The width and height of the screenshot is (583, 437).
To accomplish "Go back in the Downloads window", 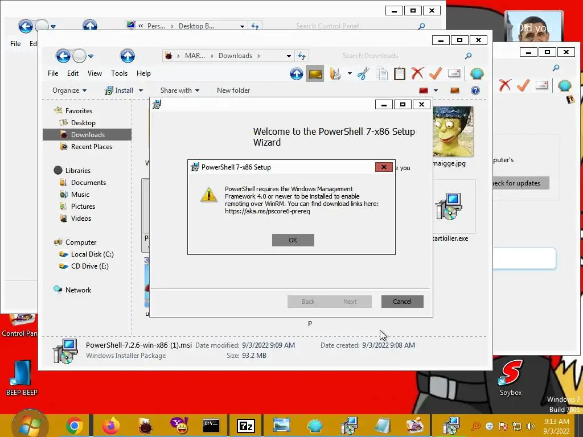I will (63, 56).
